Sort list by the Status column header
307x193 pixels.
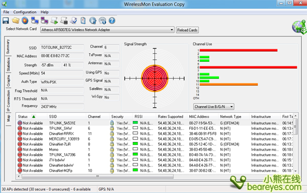(31, 116)
